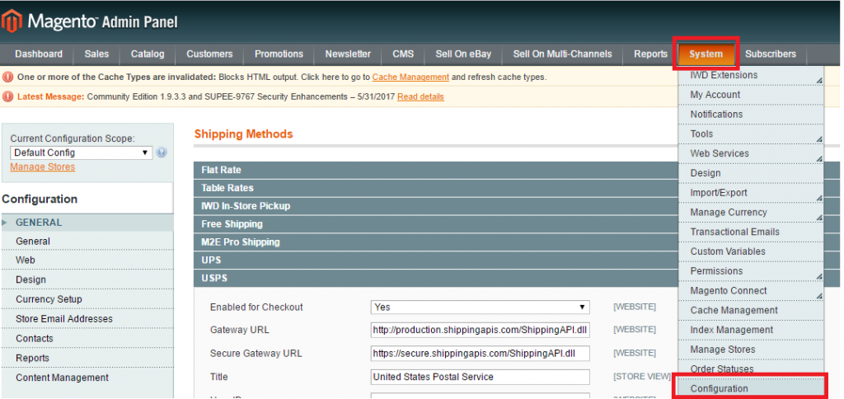Choose Cache Management in System menu
The width and height of the screenshot is (844, 399).
(734, 310)
